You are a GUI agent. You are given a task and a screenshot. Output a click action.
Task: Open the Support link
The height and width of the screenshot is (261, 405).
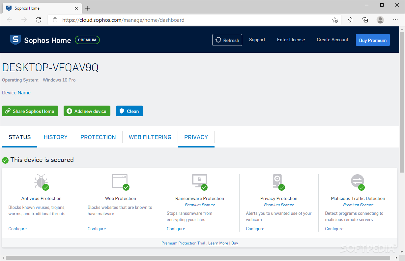pos(257,40)
